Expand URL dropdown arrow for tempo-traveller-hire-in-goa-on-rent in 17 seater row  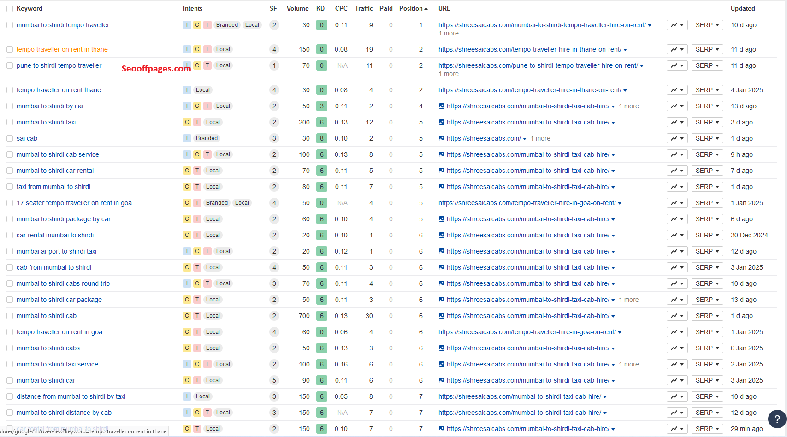pos(620,203)
